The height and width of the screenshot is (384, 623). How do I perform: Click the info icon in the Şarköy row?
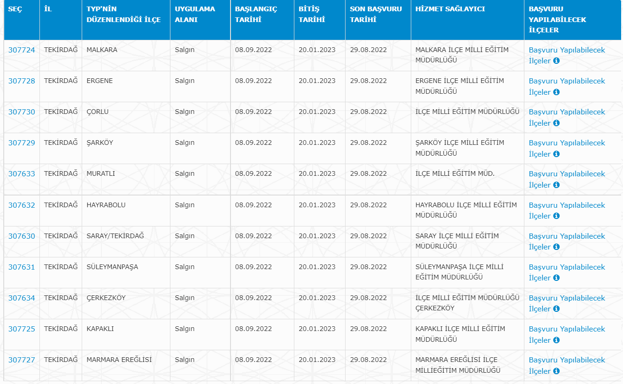point(556,154)
